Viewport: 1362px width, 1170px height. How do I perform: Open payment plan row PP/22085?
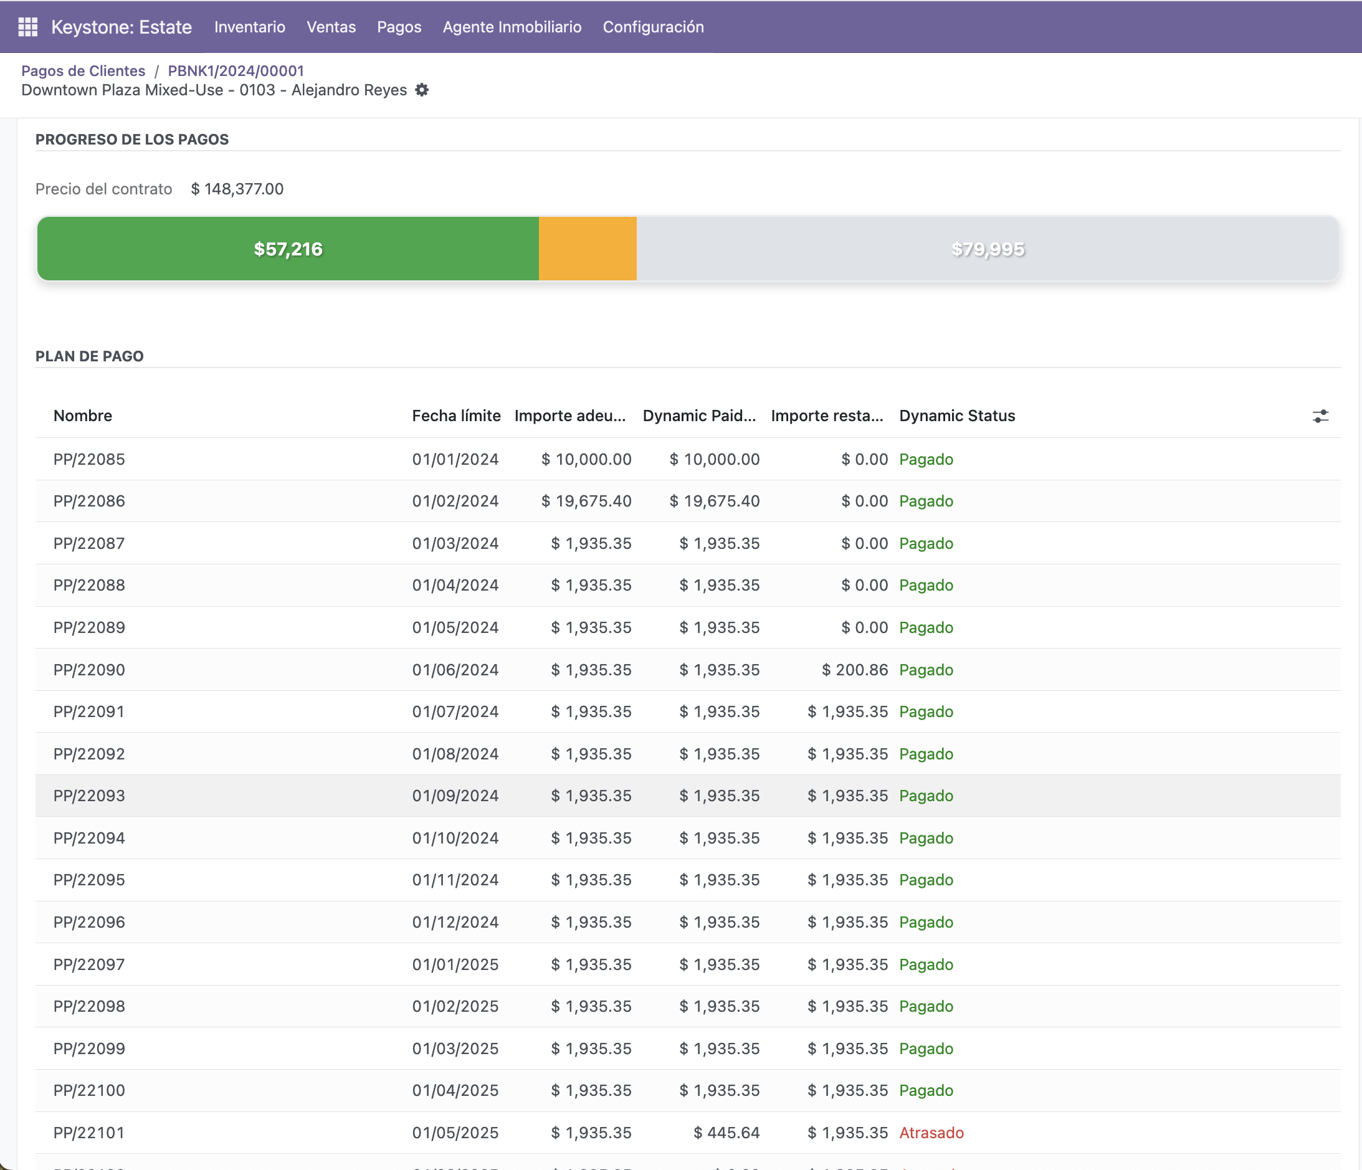coord(89,459)
